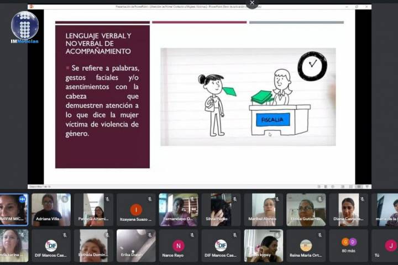Open Reina Maria Ort's participant tile
The width and height of the screenshot is (398, 265).
(x=306, y=246)
